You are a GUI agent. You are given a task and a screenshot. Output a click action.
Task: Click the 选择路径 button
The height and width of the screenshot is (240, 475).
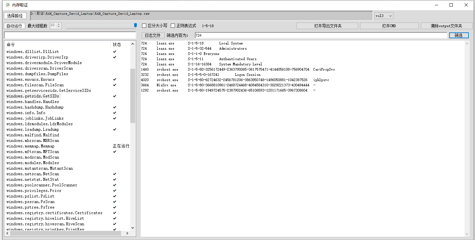[x=15, y=16]
